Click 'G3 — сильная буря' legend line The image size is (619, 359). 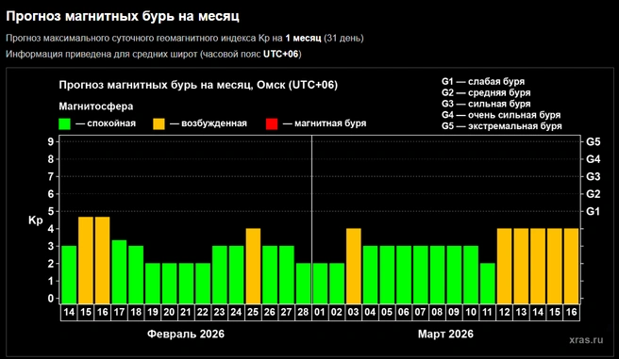486,104
